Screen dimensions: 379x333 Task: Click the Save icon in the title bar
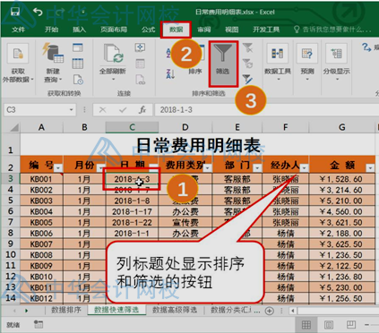15,12
